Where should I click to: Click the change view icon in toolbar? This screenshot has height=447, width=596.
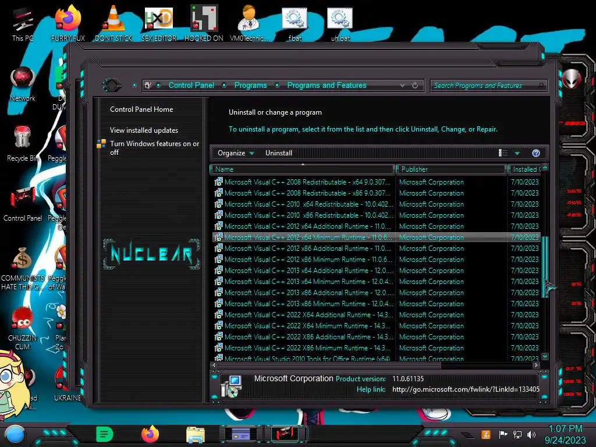tap(503, 153)
